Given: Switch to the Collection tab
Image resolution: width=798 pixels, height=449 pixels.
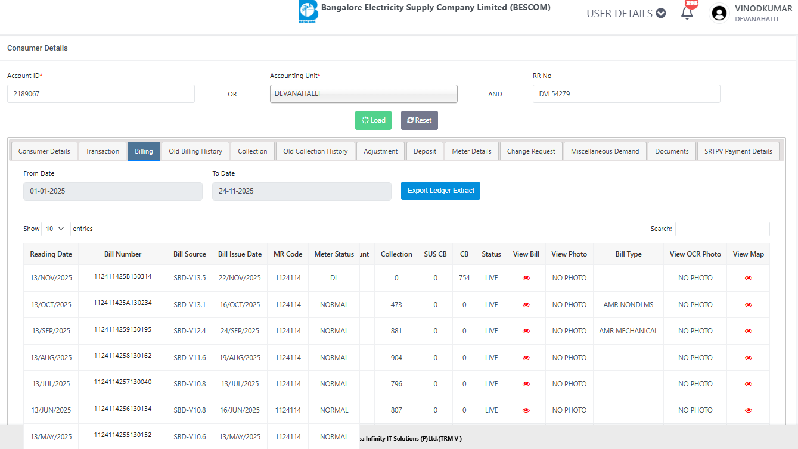Looking at the screenshot, I should tap(253, 151).
